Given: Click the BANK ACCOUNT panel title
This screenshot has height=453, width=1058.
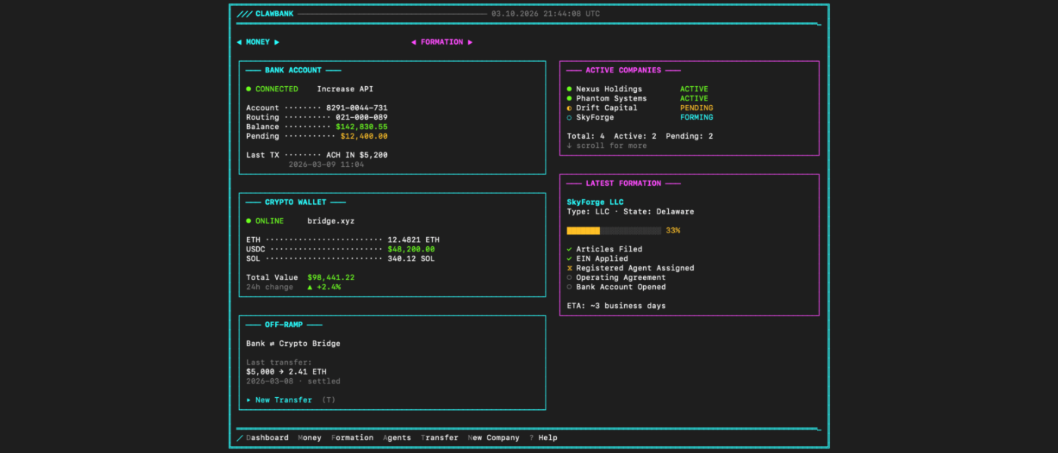Looking at the screenshot, I should click(x=293, y=70).
